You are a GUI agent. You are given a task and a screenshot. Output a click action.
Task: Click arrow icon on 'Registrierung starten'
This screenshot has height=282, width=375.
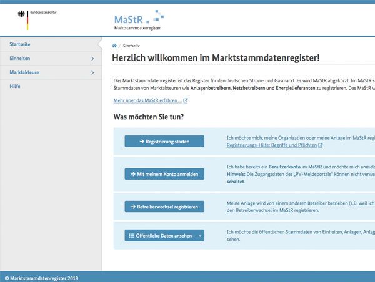142,142
